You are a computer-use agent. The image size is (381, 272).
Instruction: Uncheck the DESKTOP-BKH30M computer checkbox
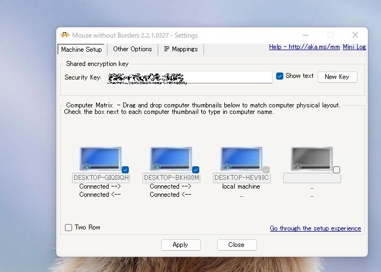pyautogui.click(x=195, y=170)
